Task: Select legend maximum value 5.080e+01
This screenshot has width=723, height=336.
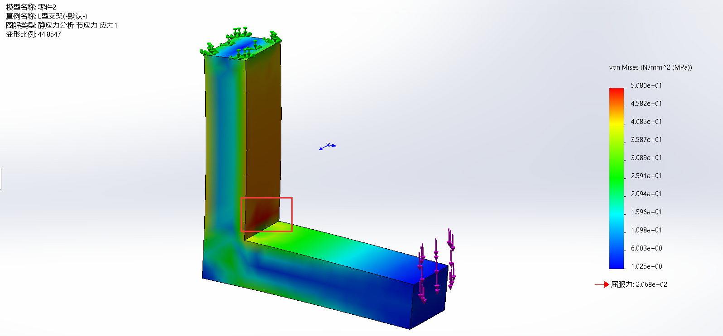Action: point(646,85)
